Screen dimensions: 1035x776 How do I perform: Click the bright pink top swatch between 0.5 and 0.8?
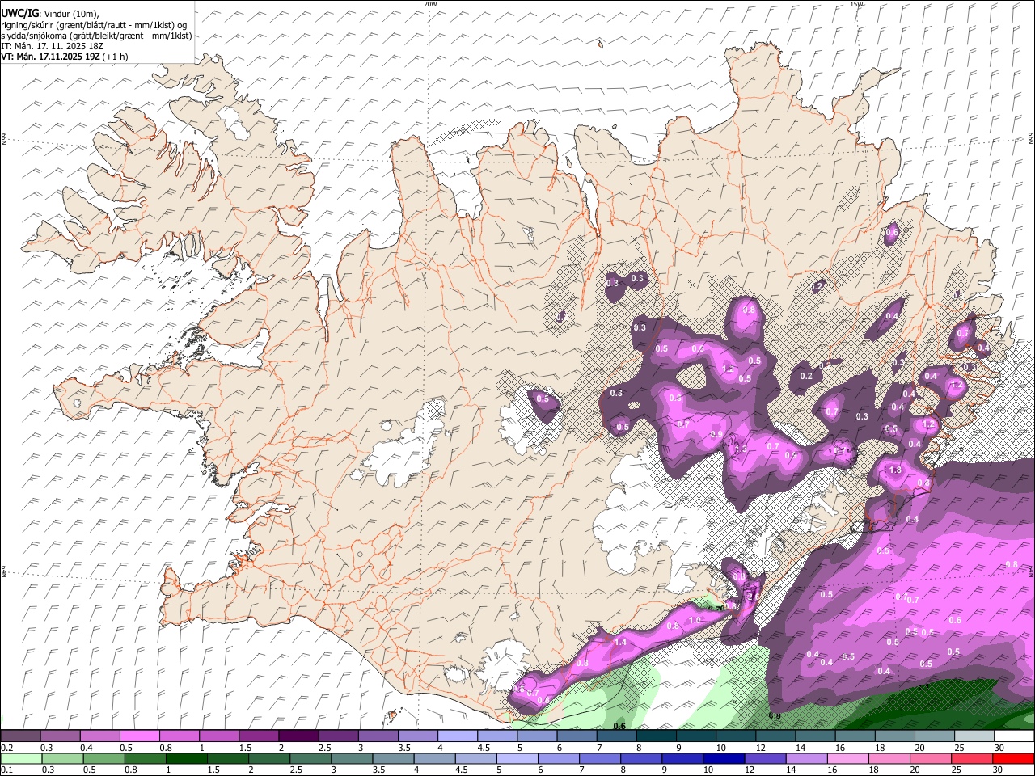[139, 736]
